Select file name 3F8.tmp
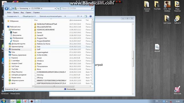 [x=40, y=78]
